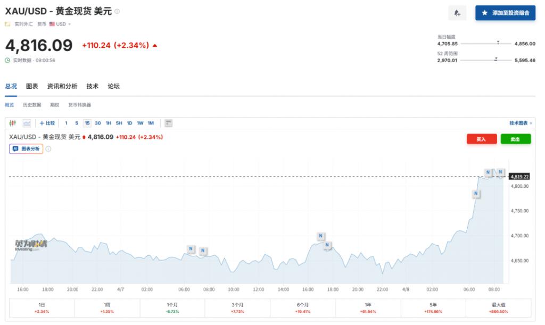Viewport: 545px width, 325px height.
Task: Open the news marker N near 16:00 peak
Action: click(x=320, y=236)
